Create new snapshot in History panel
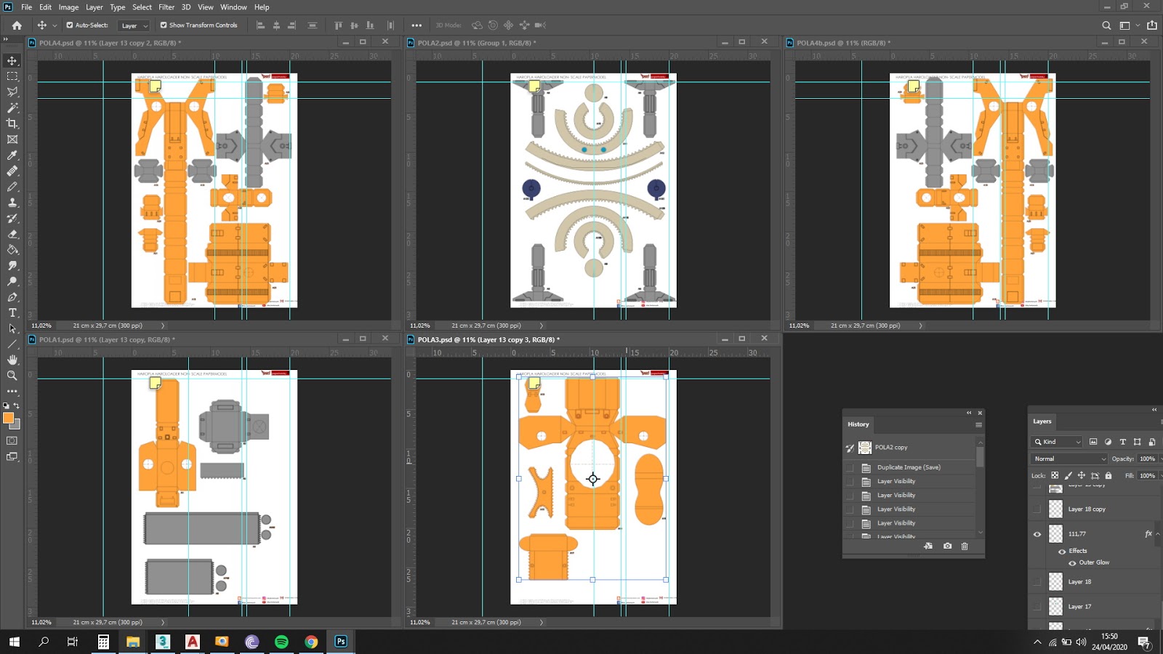Screen dimensions: 1163x654 pos(947,546)
